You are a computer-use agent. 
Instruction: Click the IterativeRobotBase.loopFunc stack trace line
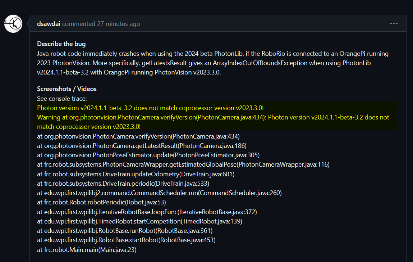click(147, 212)
